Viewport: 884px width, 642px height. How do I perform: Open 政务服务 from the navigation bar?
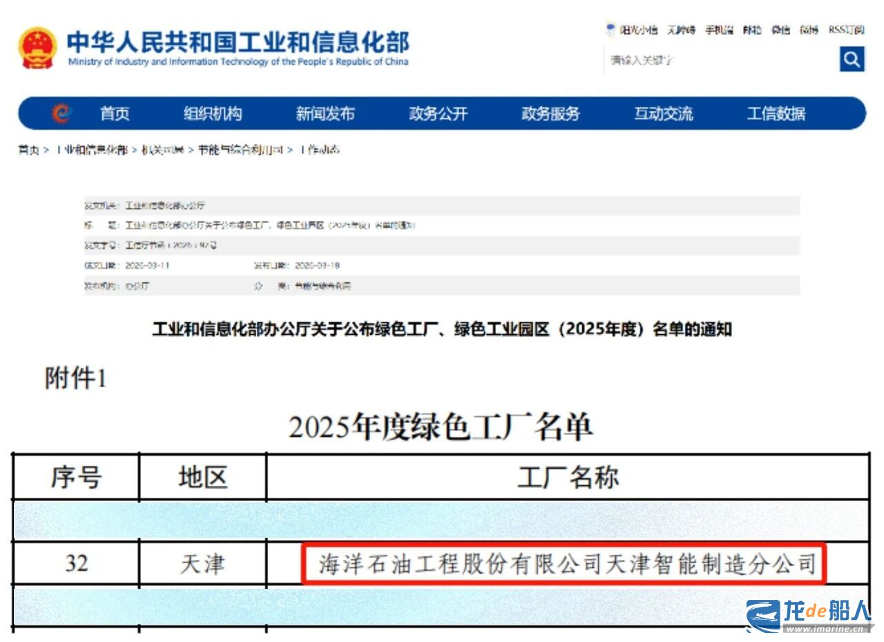pyautogui.click(x=550, y=114)
